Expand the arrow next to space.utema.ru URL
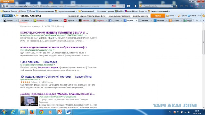 tap(40, 80)
